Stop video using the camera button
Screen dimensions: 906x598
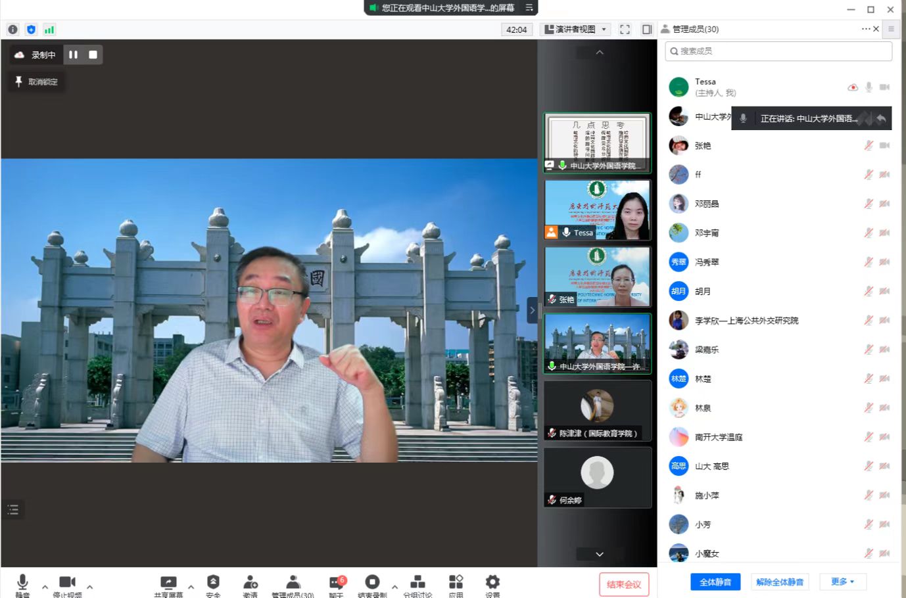[x=67, y=583]
